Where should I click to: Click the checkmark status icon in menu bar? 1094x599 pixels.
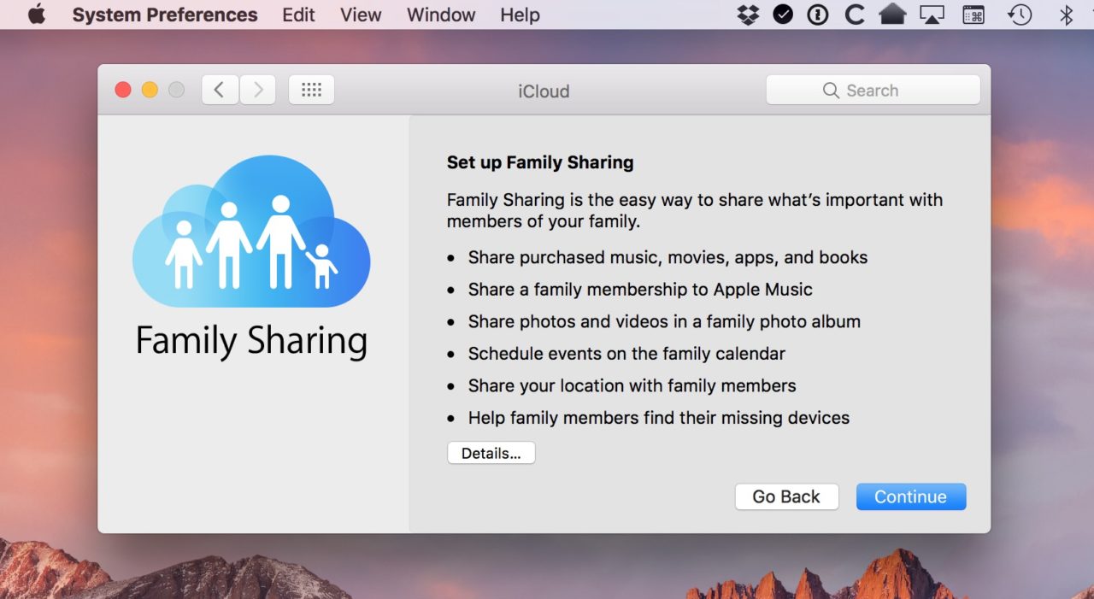click(783, 15)
